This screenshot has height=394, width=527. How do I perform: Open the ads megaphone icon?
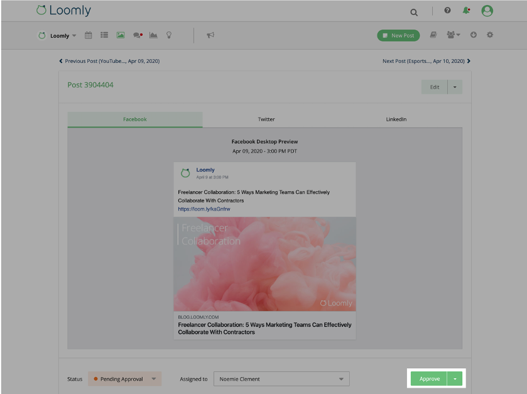pos(210,35)
